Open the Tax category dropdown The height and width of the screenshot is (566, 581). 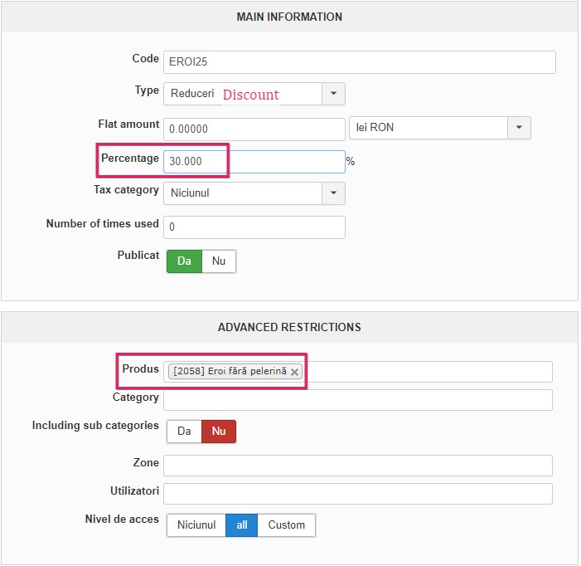point(333,193)
